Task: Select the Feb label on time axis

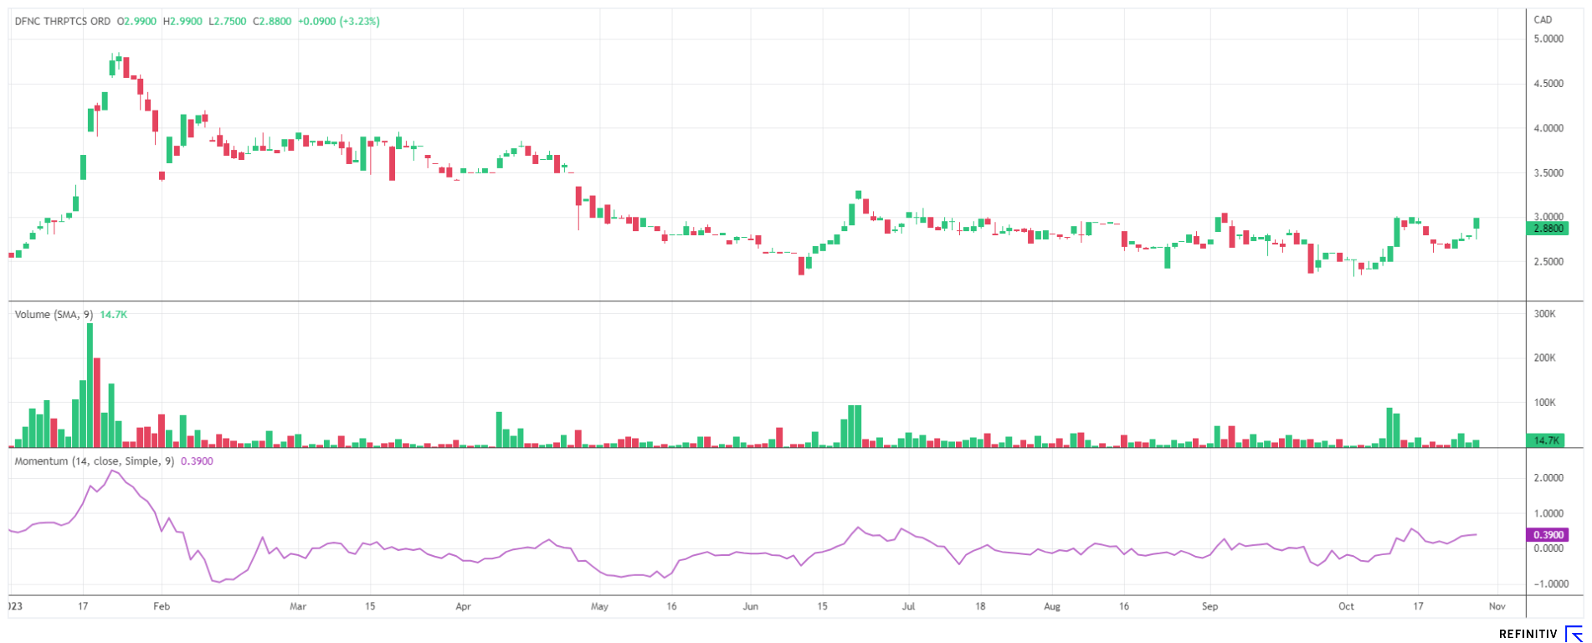Action: [162, 606]
